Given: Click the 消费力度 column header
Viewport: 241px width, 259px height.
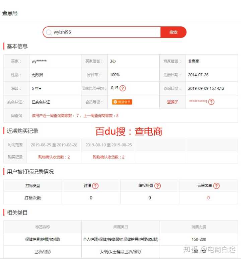Looking at the screenshot, I should tap(199, 227).
